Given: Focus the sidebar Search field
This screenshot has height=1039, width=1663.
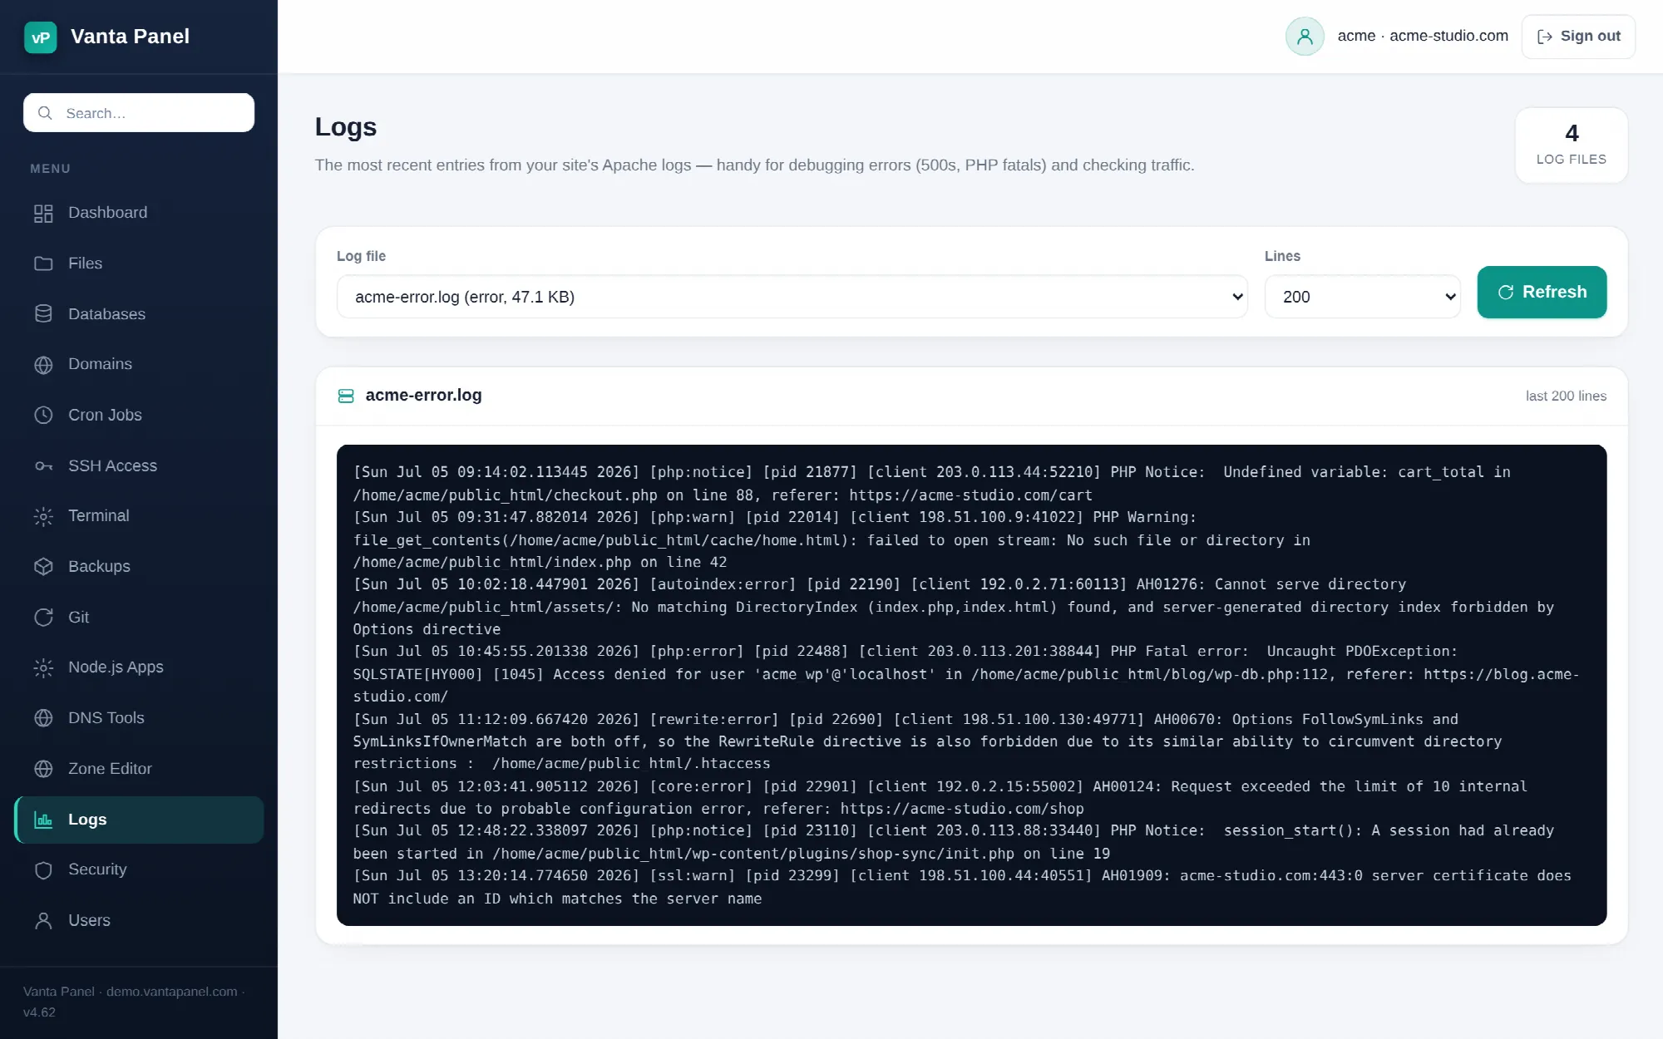Looking at the screenshot, I should tap(139, 113).
